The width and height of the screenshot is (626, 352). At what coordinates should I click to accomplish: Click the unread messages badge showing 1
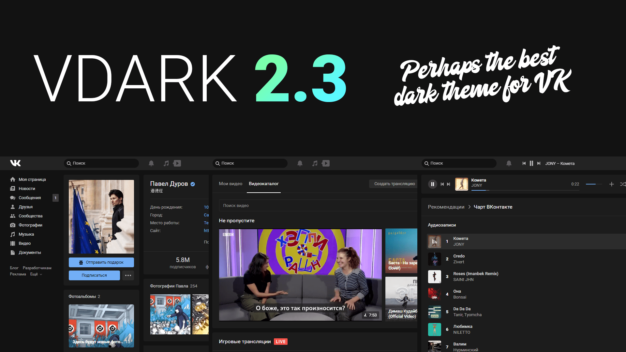pyautogui.click(x=55, y=198)
